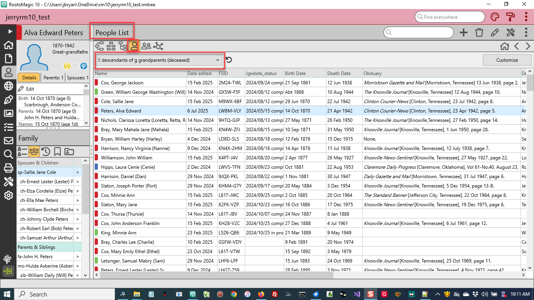Expand the sp-Sallie Jane Cole arrow
Viewport: 534px width, 300px height.
point(77,172)
